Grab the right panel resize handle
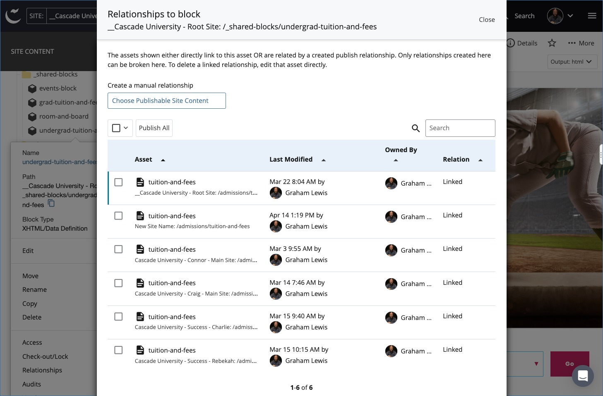This screenshot has width=603, height=396. (601, 155)
